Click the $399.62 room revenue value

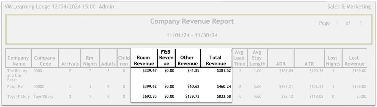coord(149,87)
